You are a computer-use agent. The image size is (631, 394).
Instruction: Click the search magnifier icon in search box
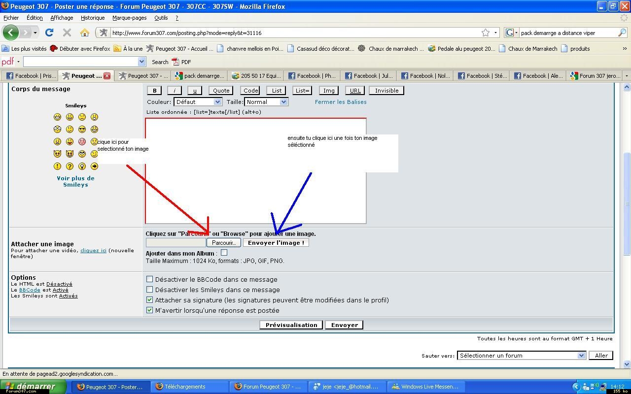pos(622,33)
